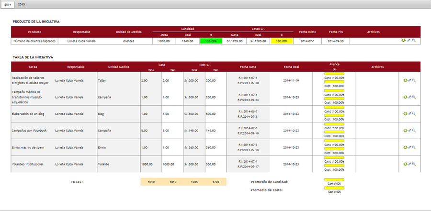Click the Campañas por Facebook task name
The width and height of the screenshot is (431, 211).
(29, 131)
